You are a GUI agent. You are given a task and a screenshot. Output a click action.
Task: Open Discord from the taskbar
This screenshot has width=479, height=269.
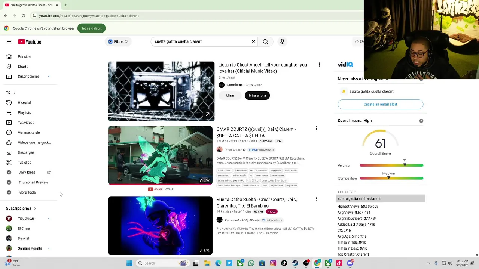(x=350, y=263)
